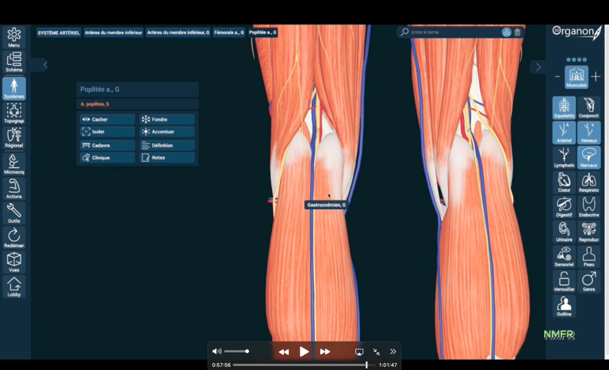Open the Régional mode

(14, 138)
